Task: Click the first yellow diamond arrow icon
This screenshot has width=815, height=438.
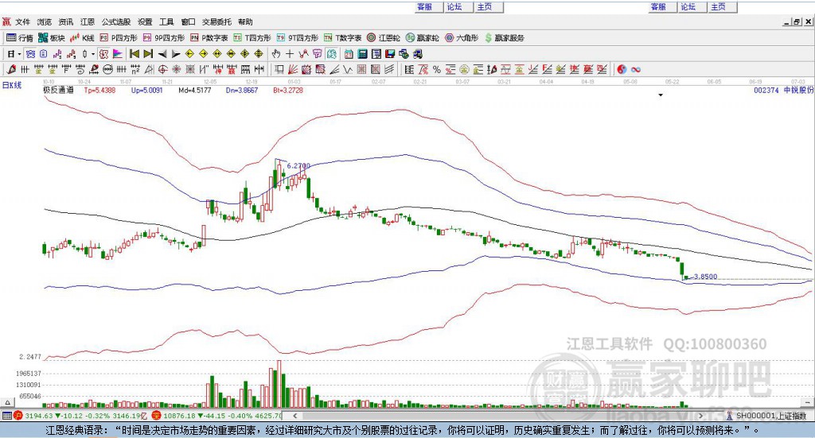Action: 189,54
